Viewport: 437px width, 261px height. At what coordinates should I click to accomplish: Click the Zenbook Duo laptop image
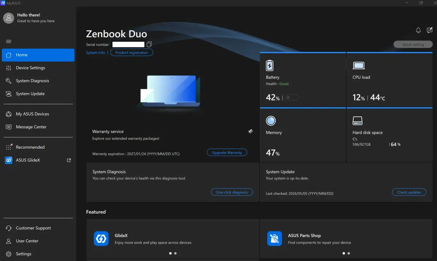pos(170,91)
